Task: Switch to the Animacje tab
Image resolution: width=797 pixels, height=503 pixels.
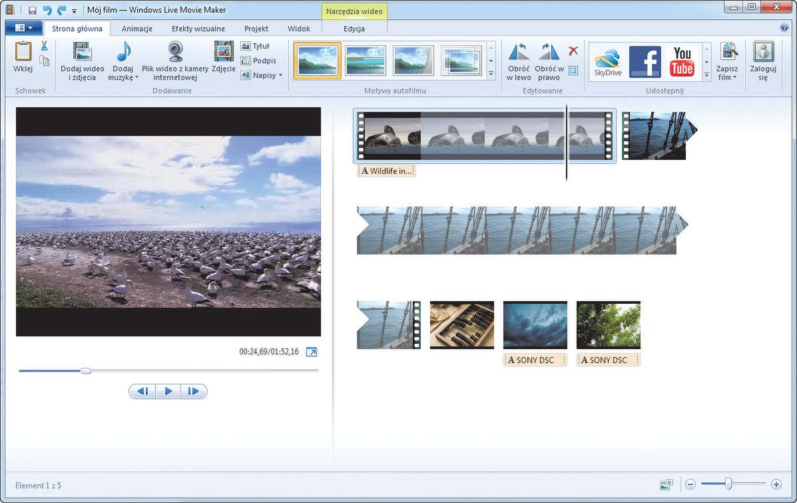Action: pyautogui.click(x=137, y=29)
